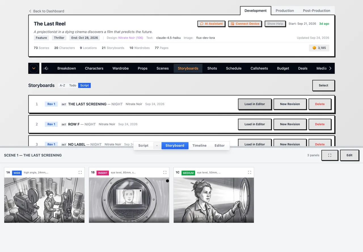The height and width of the screenshot is (252, 363).
Task: Create New Revision for NO LABEL
Action: [x=290, y=143]
